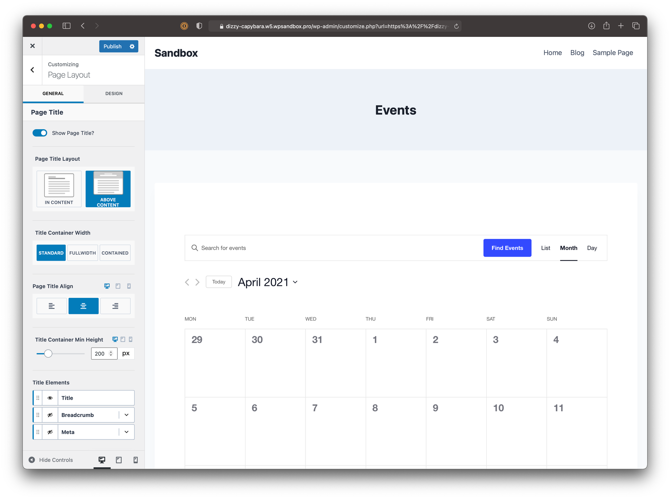Click the Min Height slider handle

click(x=48, y=353)
